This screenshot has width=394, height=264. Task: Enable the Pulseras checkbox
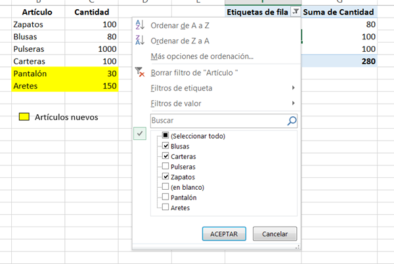[x=165, y=167]
